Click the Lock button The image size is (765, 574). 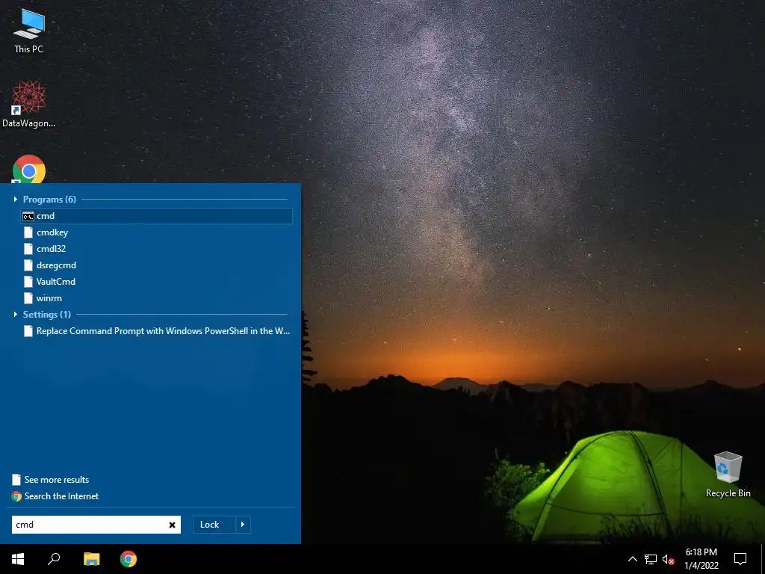pyautogui.click(x=214, y=525)
